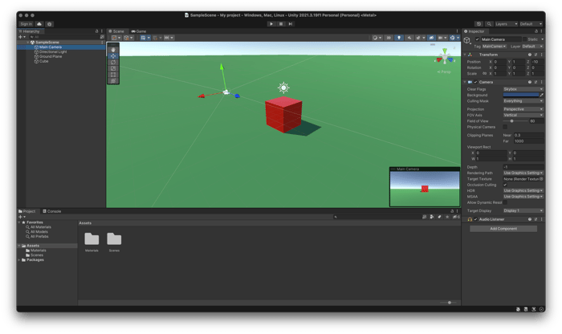Click the Materials folder thumbnail in Assets
Image resolution: width=562 pixels, height=334 pixels.
click(92, 239)
